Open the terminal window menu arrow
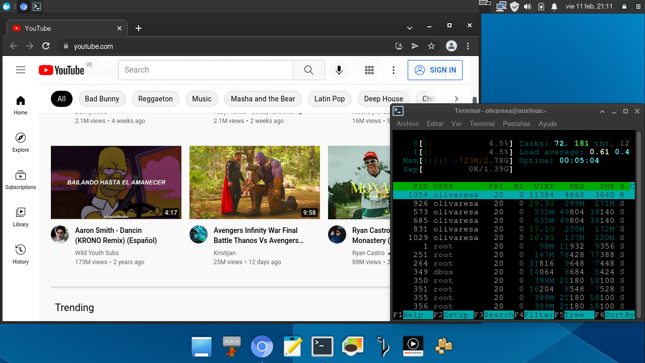 (x=602, y=111)
